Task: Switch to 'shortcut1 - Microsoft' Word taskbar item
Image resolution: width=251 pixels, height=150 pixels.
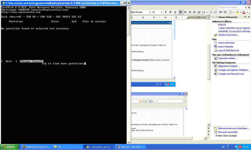Action: (130, 147)
